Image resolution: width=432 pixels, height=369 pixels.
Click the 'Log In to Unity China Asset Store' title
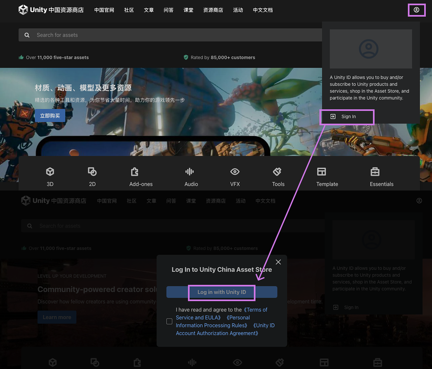pyautogui.click(x=222, y=269)
